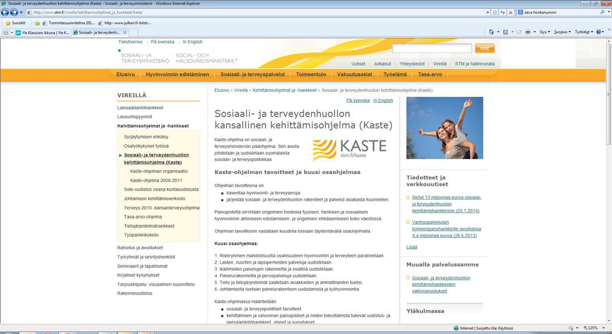
Task: Open Työelämä navigation item
Action: click(395, 75)
